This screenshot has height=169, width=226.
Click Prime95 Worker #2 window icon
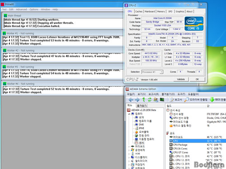click(x=5, y=51)
